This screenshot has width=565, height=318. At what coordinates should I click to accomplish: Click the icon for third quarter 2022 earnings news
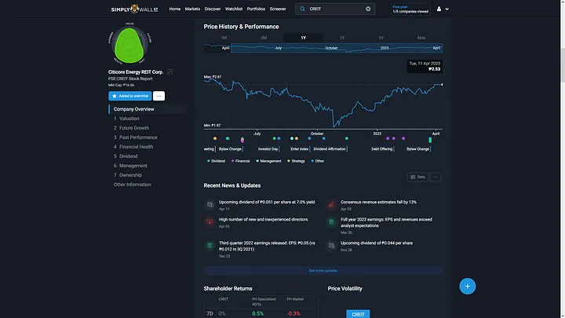pyautogui.click(x=210, y=246)
